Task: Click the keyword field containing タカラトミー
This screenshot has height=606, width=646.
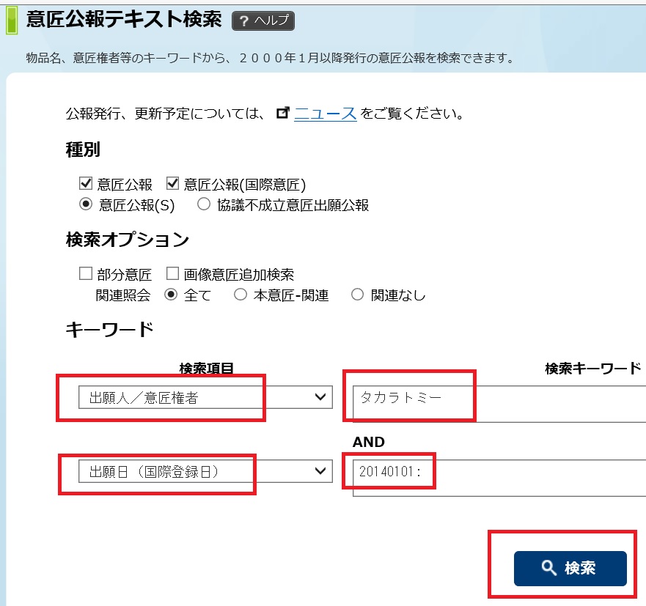Action: 499,404
